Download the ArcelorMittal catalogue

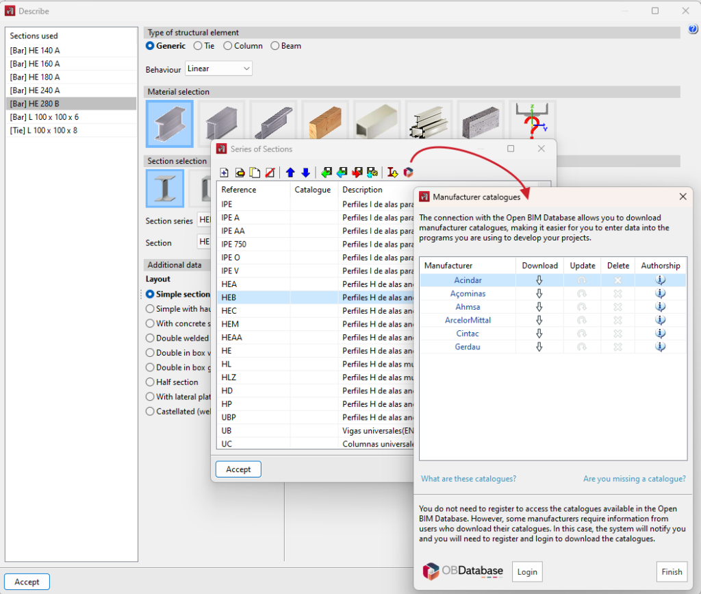point(539,320)
